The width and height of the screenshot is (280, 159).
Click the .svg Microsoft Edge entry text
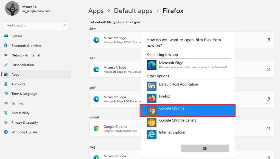coord(115,156)
